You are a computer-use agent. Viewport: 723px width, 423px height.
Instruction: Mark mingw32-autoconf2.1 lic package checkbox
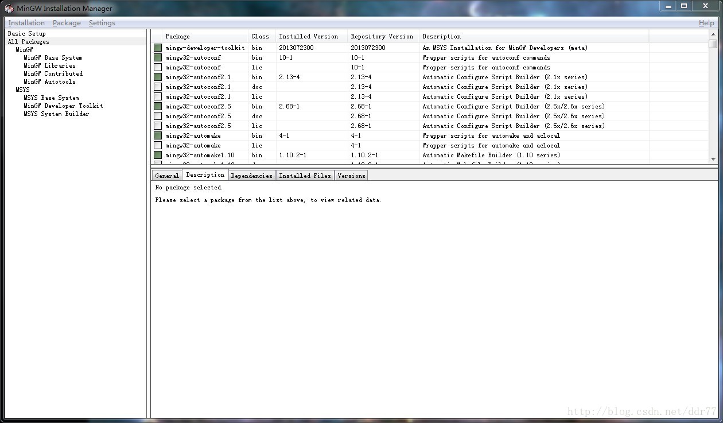point(158,96)
